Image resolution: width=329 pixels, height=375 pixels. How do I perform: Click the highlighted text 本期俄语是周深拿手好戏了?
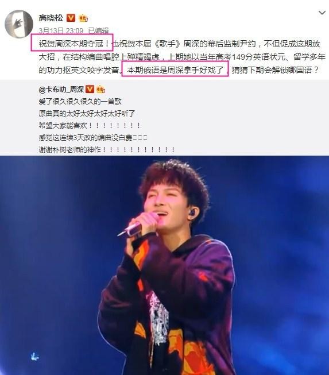175,70
